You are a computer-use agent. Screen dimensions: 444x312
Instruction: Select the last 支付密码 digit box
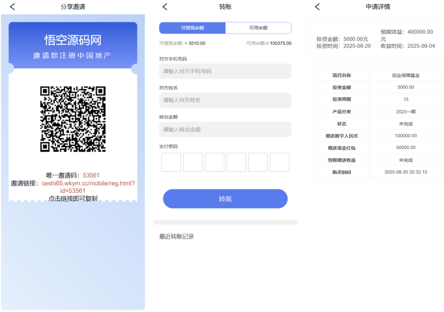tap(280, 162)
